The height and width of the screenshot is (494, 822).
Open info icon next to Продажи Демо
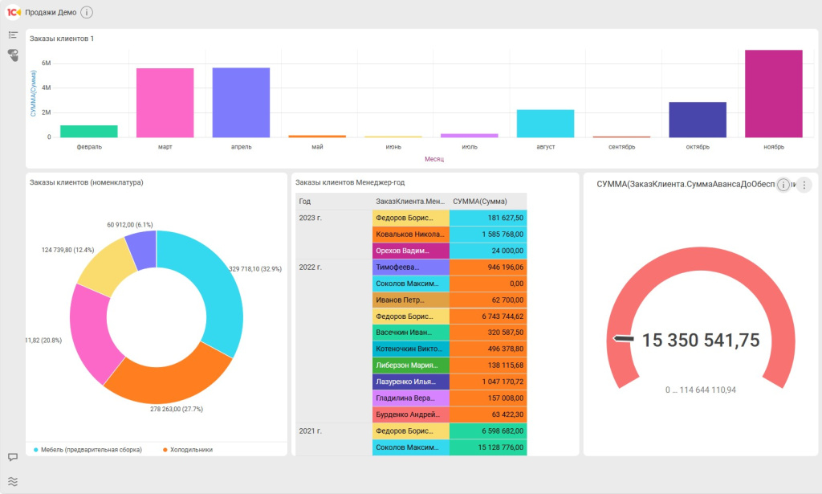pyautogui.click(x=87, y=12)
